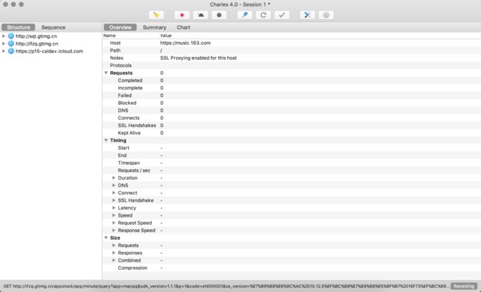Click the repeat request circular arrow icon
481x292 pixels.
[263, 15]
